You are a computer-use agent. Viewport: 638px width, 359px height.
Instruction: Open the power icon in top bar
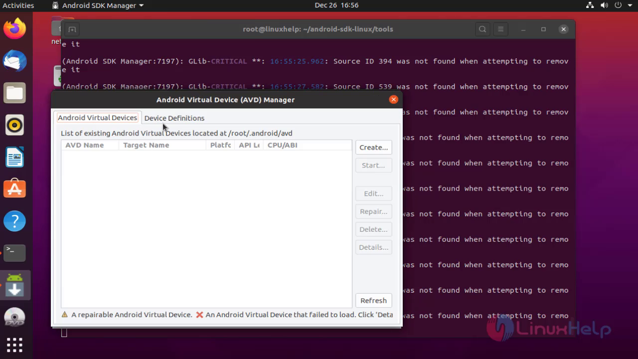(618, 5)
